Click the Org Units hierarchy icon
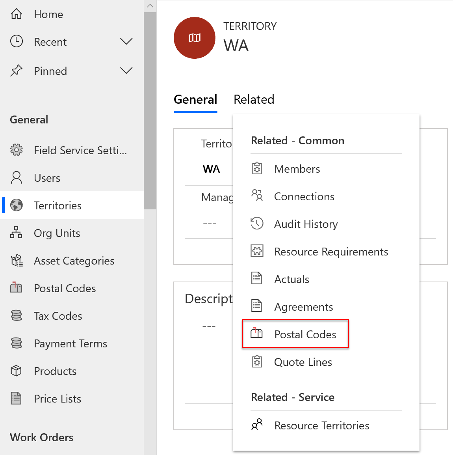 17,233
